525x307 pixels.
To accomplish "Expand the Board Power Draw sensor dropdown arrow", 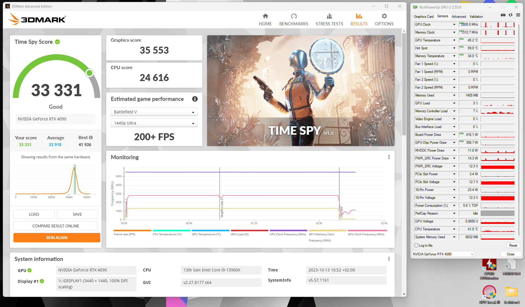I will tap(454, 135).
